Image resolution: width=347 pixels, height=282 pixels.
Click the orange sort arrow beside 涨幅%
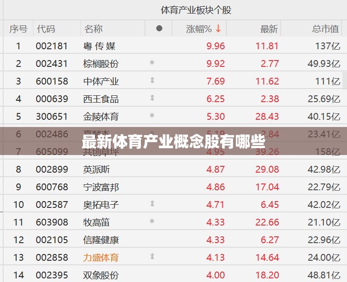218,28
